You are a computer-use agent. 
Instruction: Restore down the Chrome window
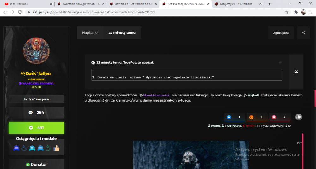coord(300,3)
